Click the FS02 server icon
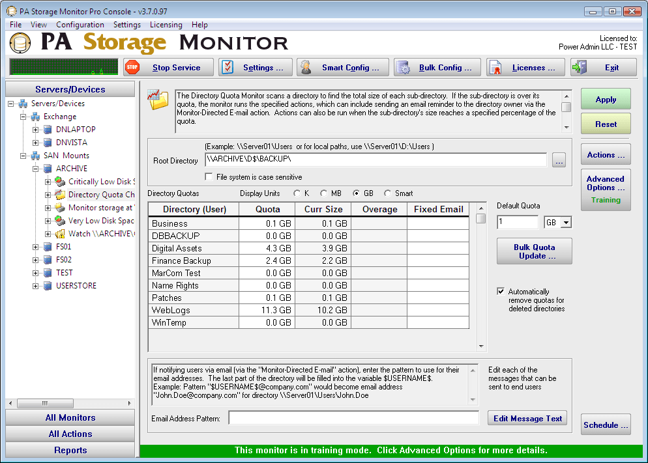This screenshot has width=648, height=463. (48, 260)
